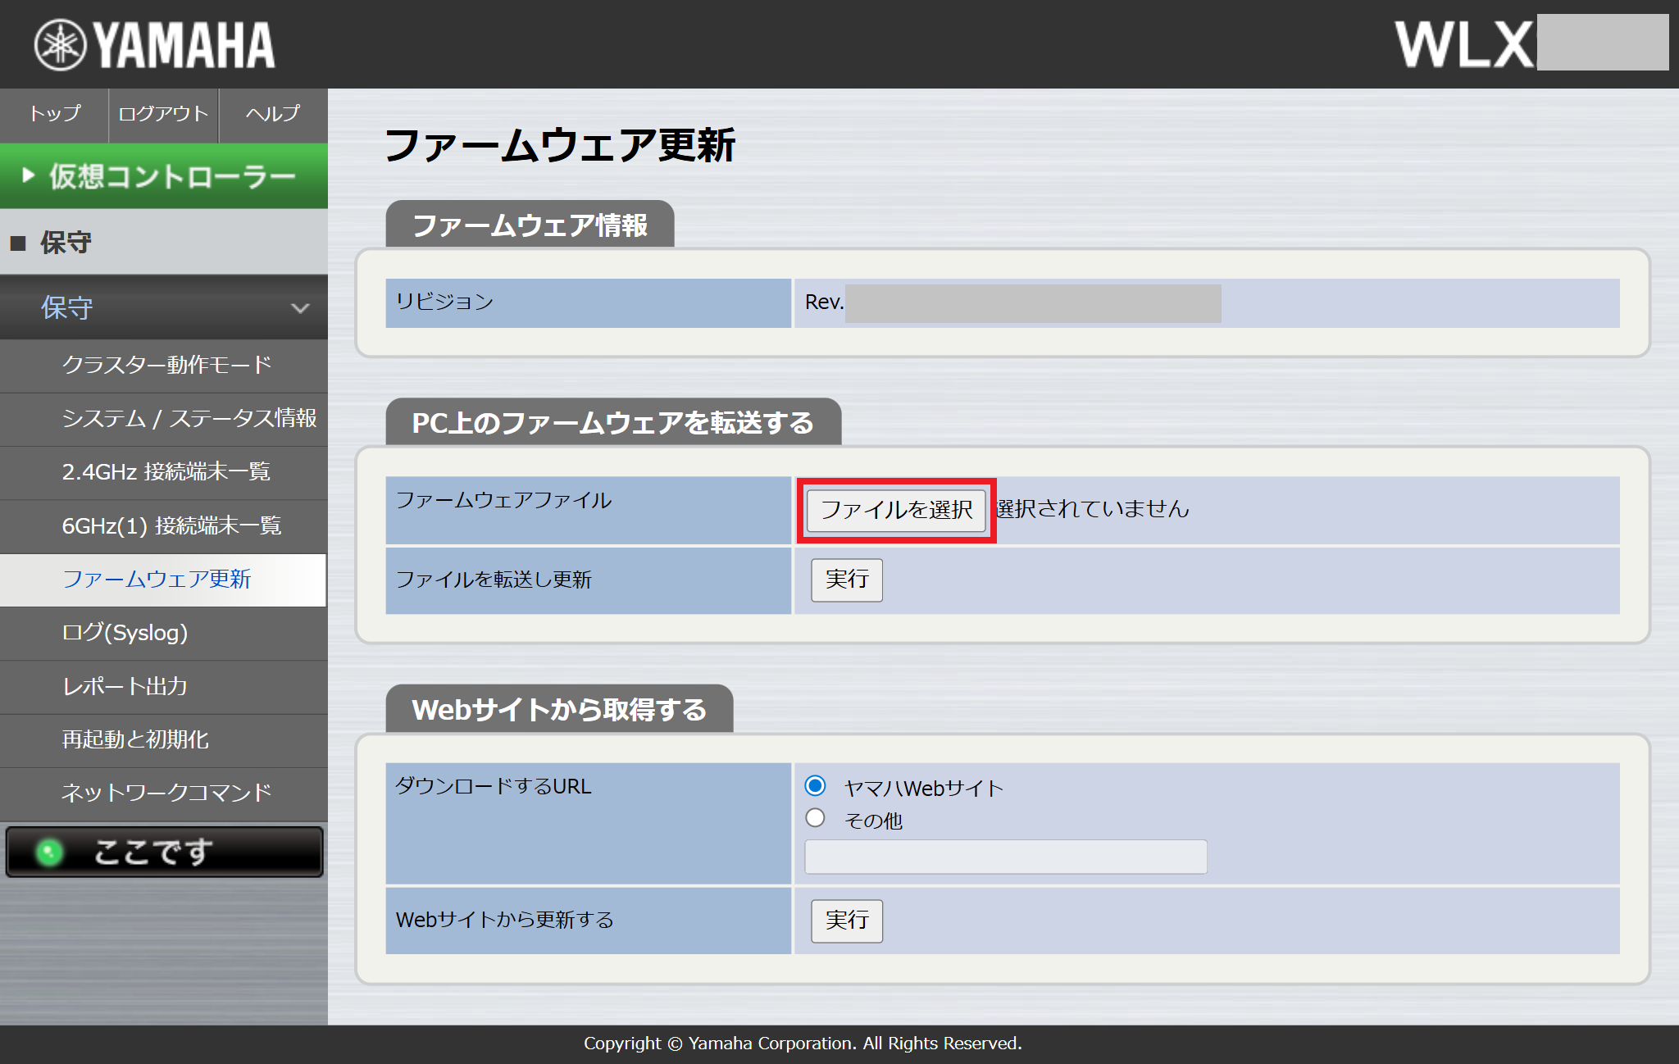Viewport: 1679px width, 1064px height.
Task: Click the ログアウト menu item
Action: 163,114
